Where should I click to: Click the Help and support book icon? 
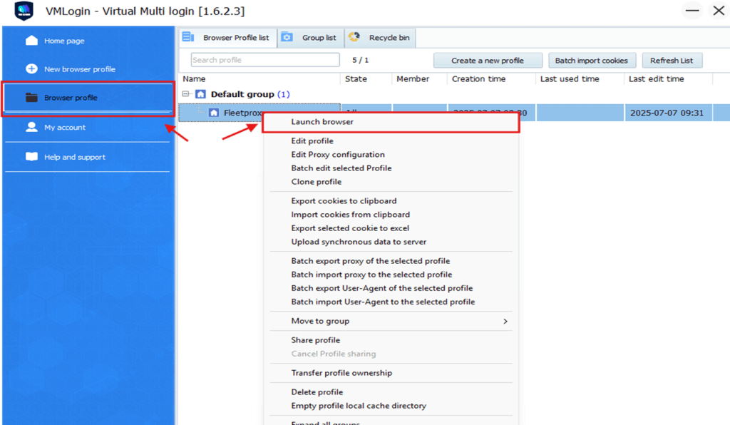click(31, 156)
